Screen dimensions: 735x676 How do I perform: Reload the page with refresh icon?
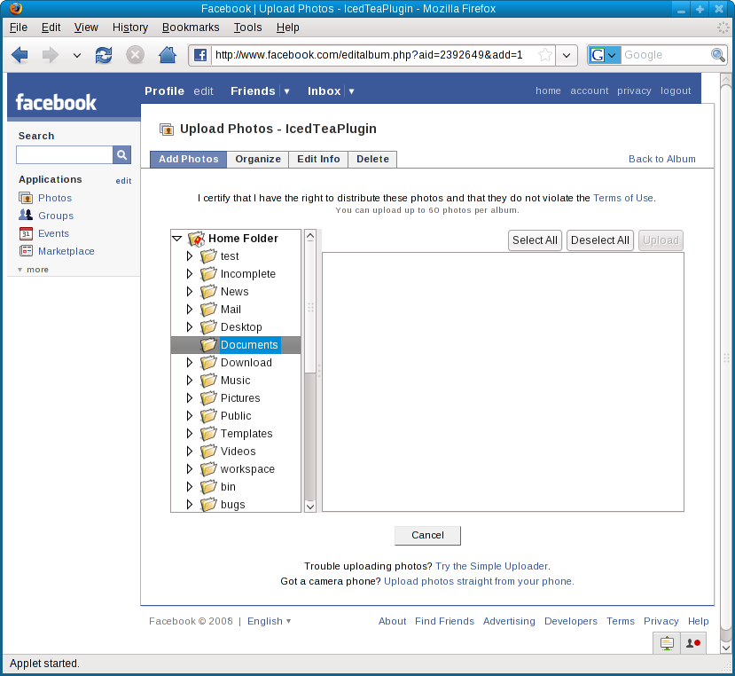104,55
